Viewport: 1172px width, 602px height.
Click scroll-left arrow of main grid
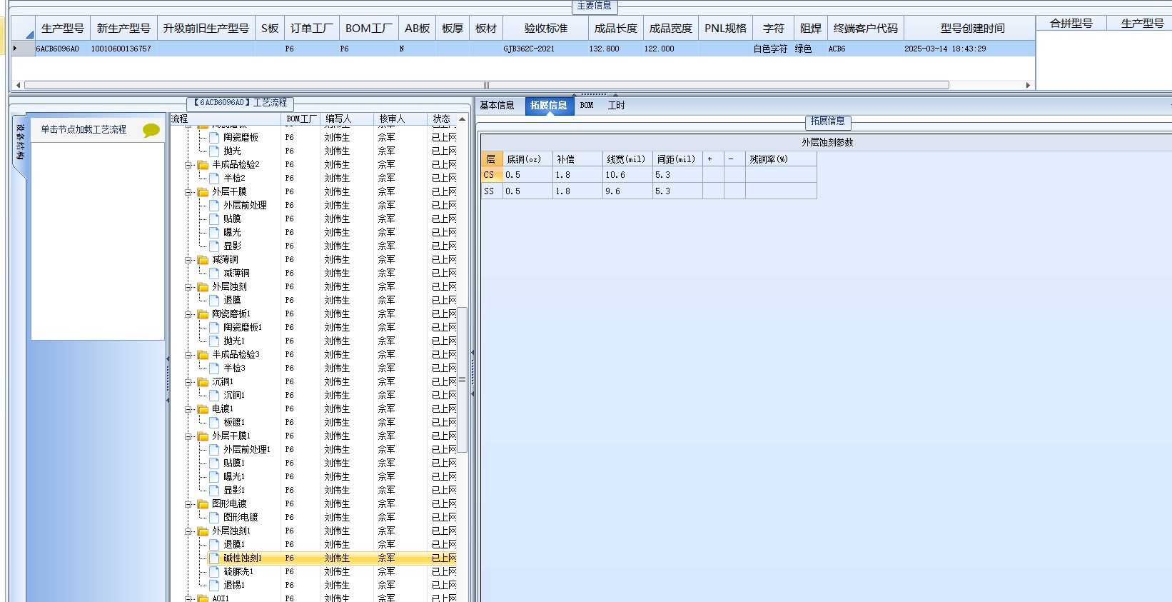tap(18, 85)
